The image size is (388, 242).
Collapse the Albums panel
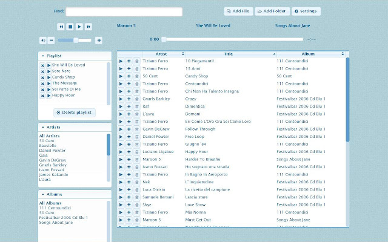[x=43, y=195]
